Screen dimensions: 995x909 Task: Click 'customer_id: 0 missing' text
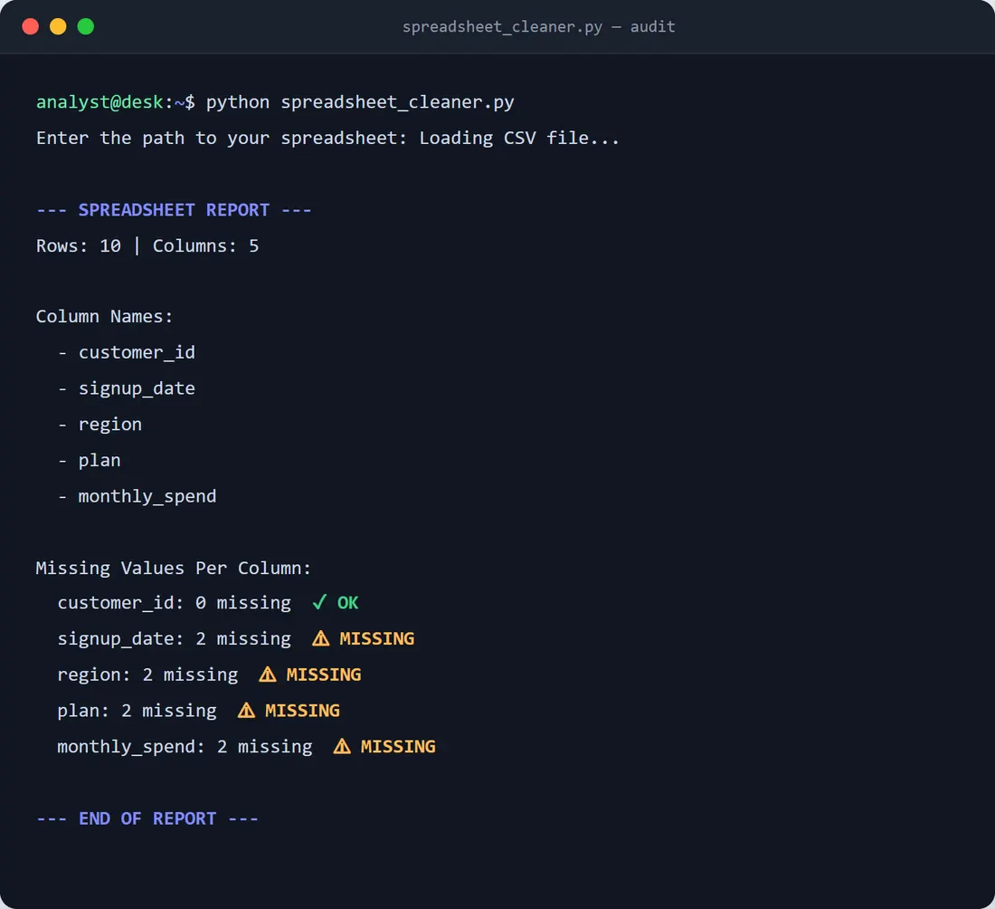pyautogui.click(x=175, y=602)
